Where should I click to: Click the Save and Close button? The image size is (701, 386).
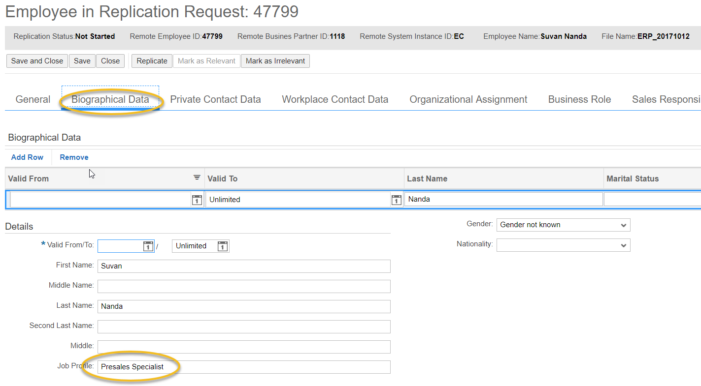[36, 60]
